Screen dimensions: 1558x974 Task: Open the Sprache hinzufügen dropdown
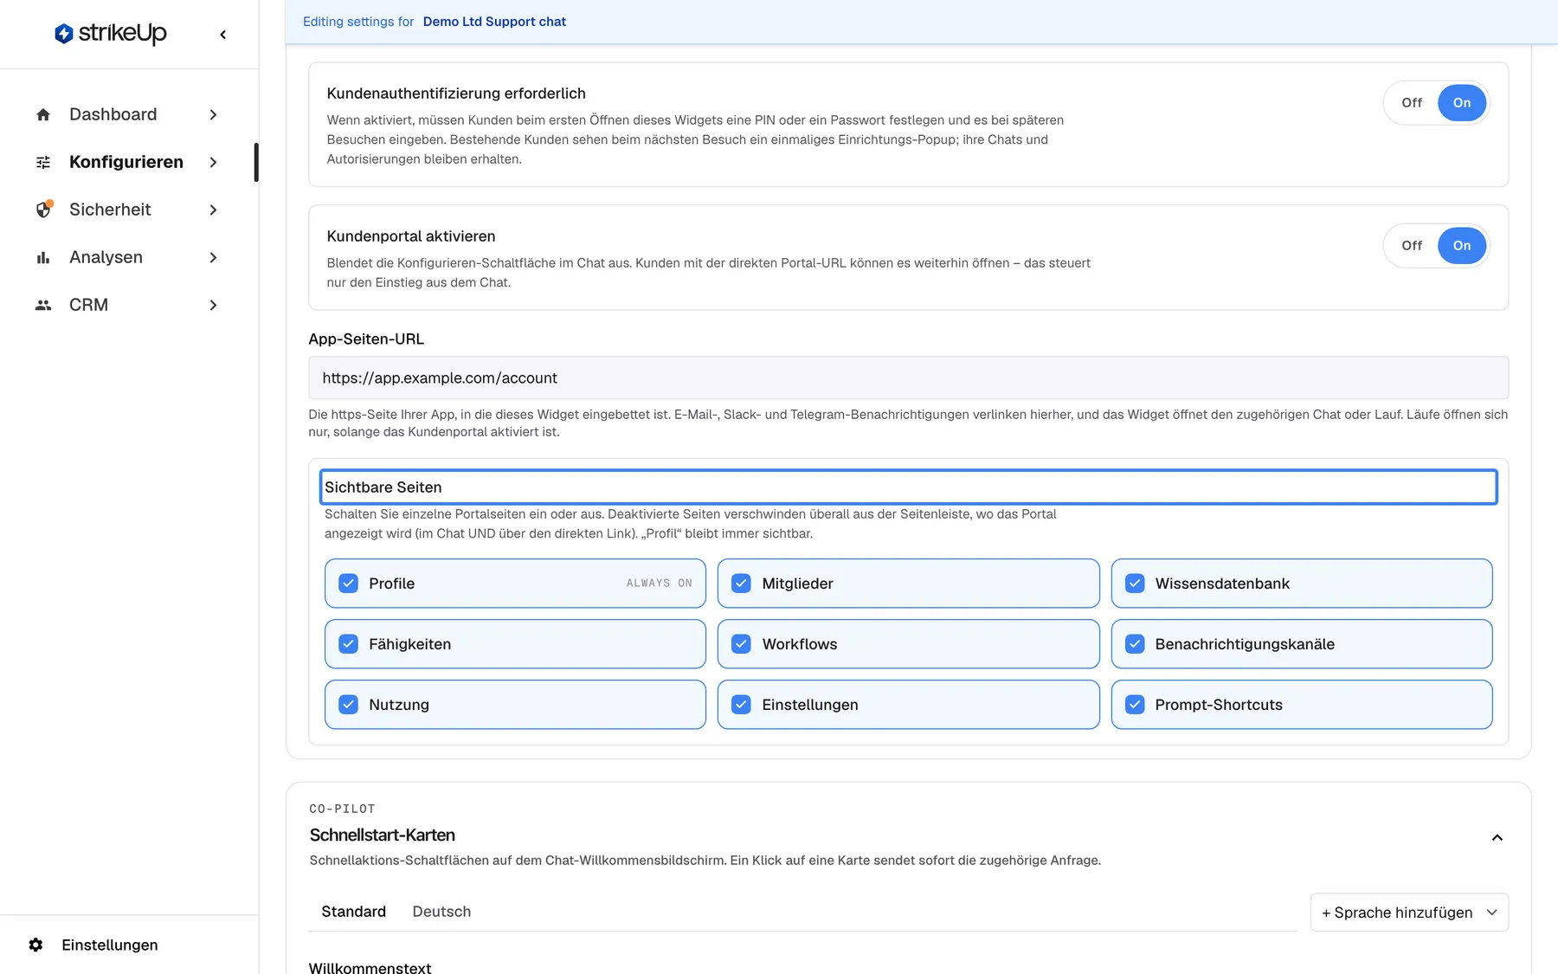click(x=1409, y=913)
